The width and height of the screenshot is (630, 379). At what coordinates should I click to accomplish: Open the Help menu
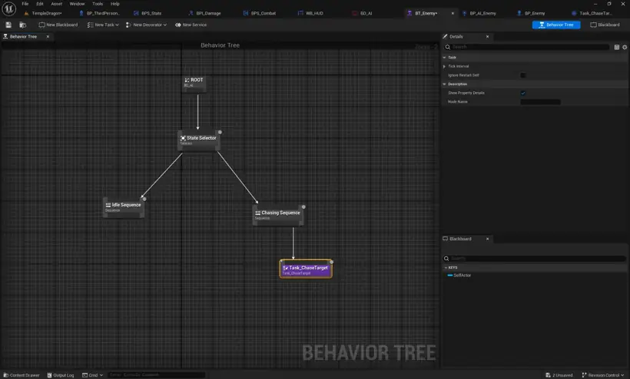115,4
